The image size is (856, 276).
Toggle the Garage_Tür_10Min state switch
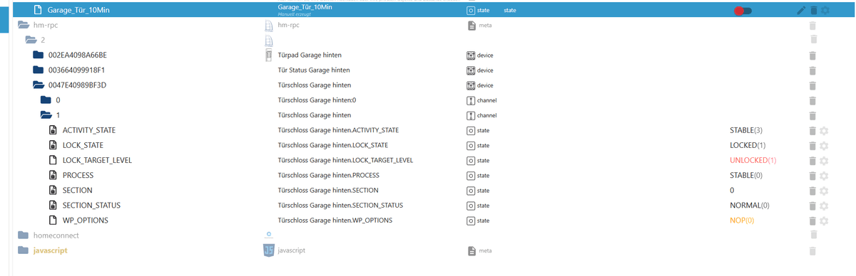click(743, 11)
